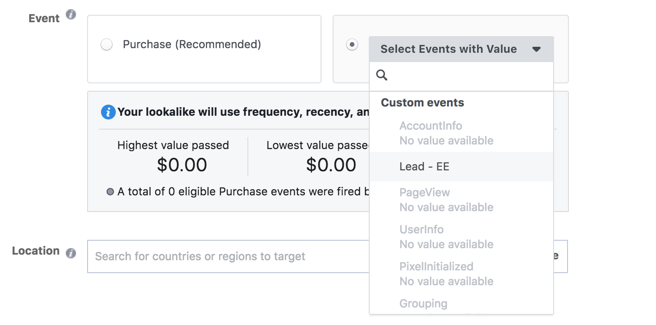This screenshot has width=656, height=325.
Task: Select the Grouping event entry
Action: [x=423, y=303]
